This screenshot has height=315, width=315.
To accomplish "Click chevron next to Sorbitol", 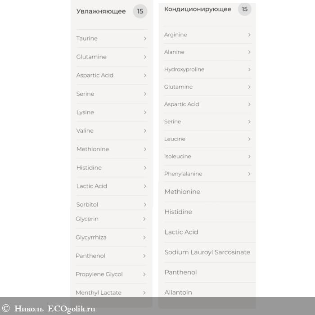I will coord(145,205).
